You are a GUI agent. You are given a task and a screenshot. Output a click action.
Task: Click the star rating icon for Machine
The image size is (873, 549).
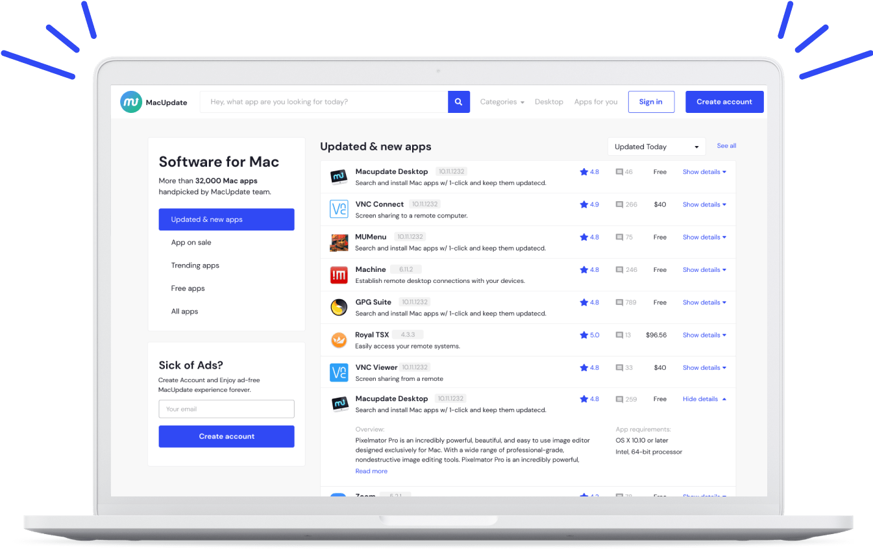tap(584, 269)
